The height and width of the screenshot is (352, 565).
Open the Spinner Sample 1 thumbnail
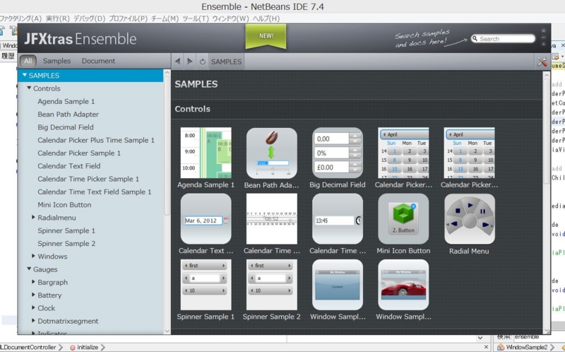[x=206, y=285]
